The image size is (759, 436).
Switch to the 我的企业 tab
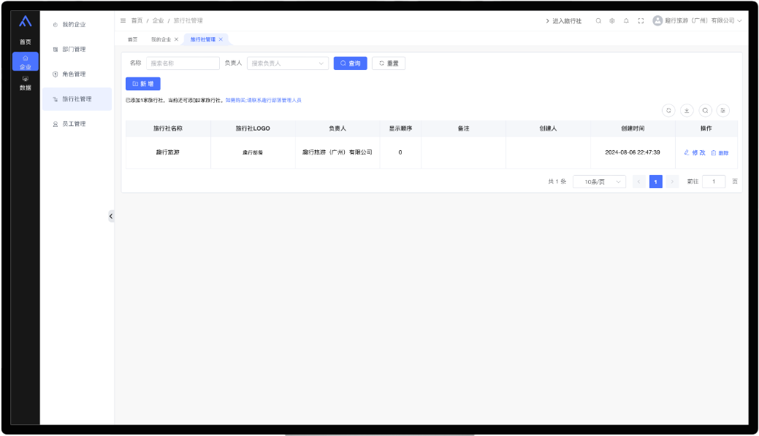point(161,39)
